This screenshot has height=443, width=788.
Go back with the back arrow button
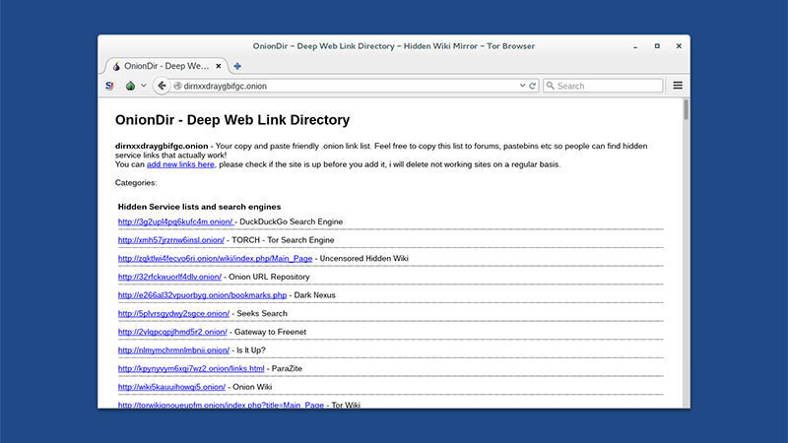tap(162, 86)
